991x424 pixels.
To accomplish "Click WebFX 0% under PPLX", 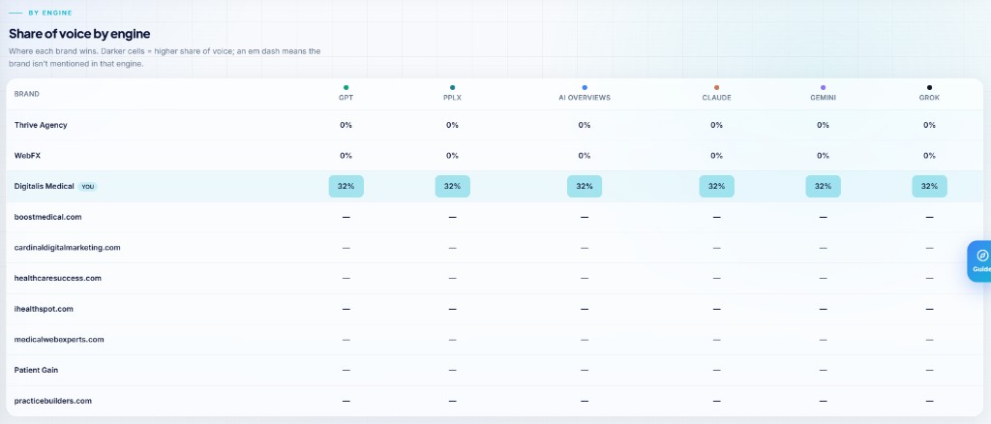I will pos(453,156).
